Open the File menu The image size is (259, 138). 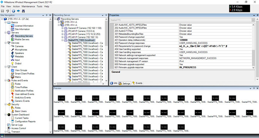[3, 6]
